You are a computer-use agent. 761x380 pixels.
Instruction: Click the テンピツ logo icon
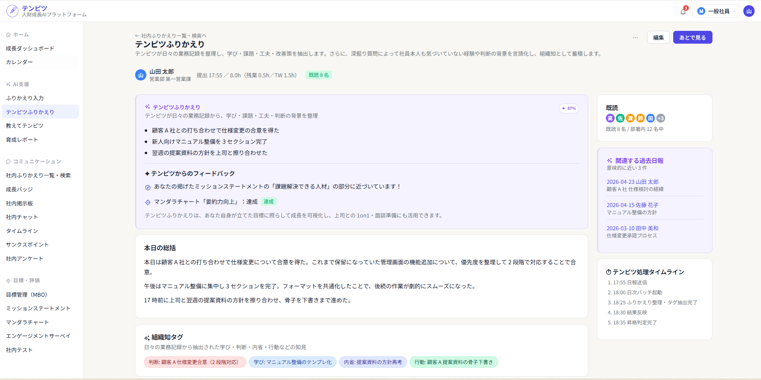pos(12,11)
